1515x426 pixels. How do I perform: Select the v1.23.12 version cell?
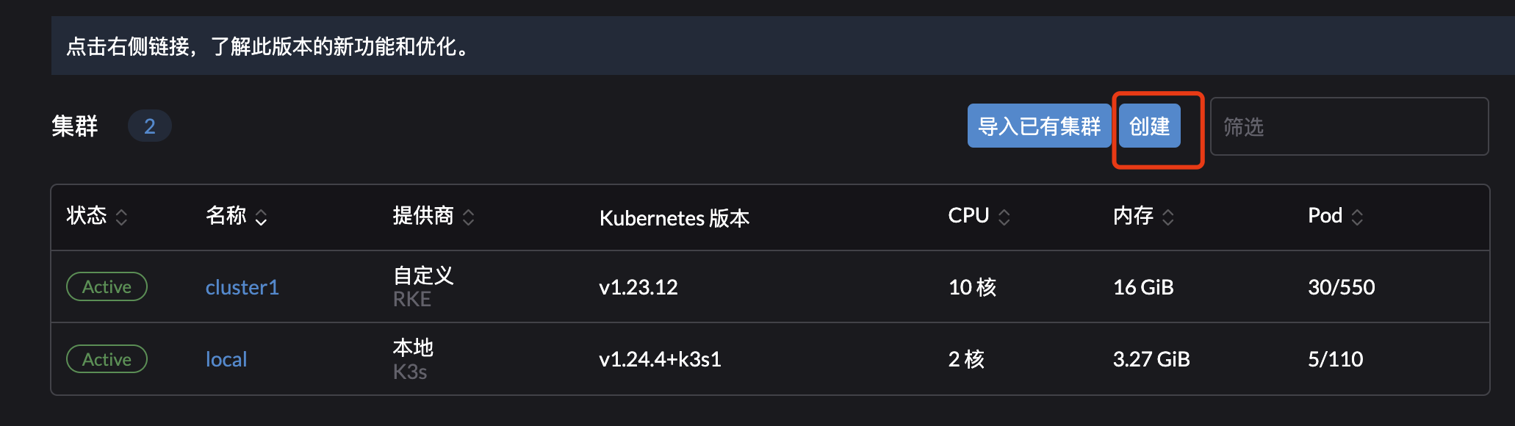click(x=638, y=287)
